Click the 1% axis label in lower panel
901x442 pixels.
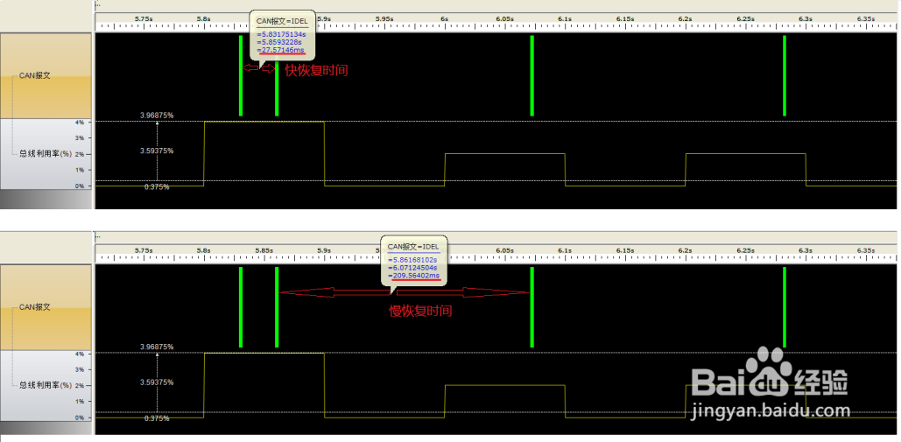pyautogui.click(x=80, y=401)
